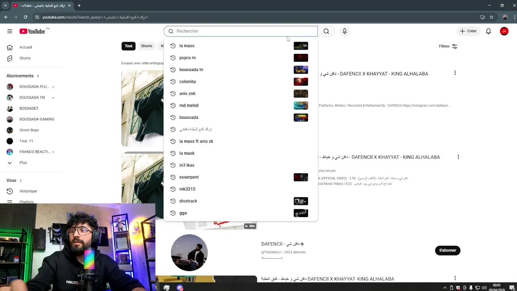Click the Arabic-text search suggestion
Image resolution: width=517 pixels, height=291 pixels.
[x=241, y=129]
